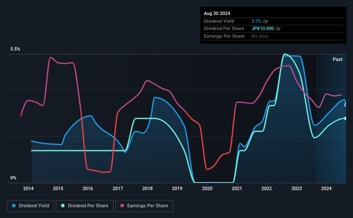This screenshot has width=353, height=218.
Task: Click the 5.5% y-axis label
Action: [15, 49]
